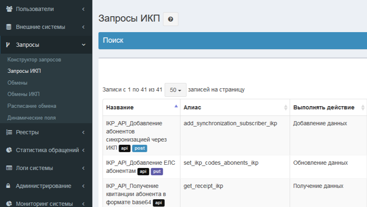Collapse the Запросы menu section
This screenshot has width=367, height=207.
(84, 45)
